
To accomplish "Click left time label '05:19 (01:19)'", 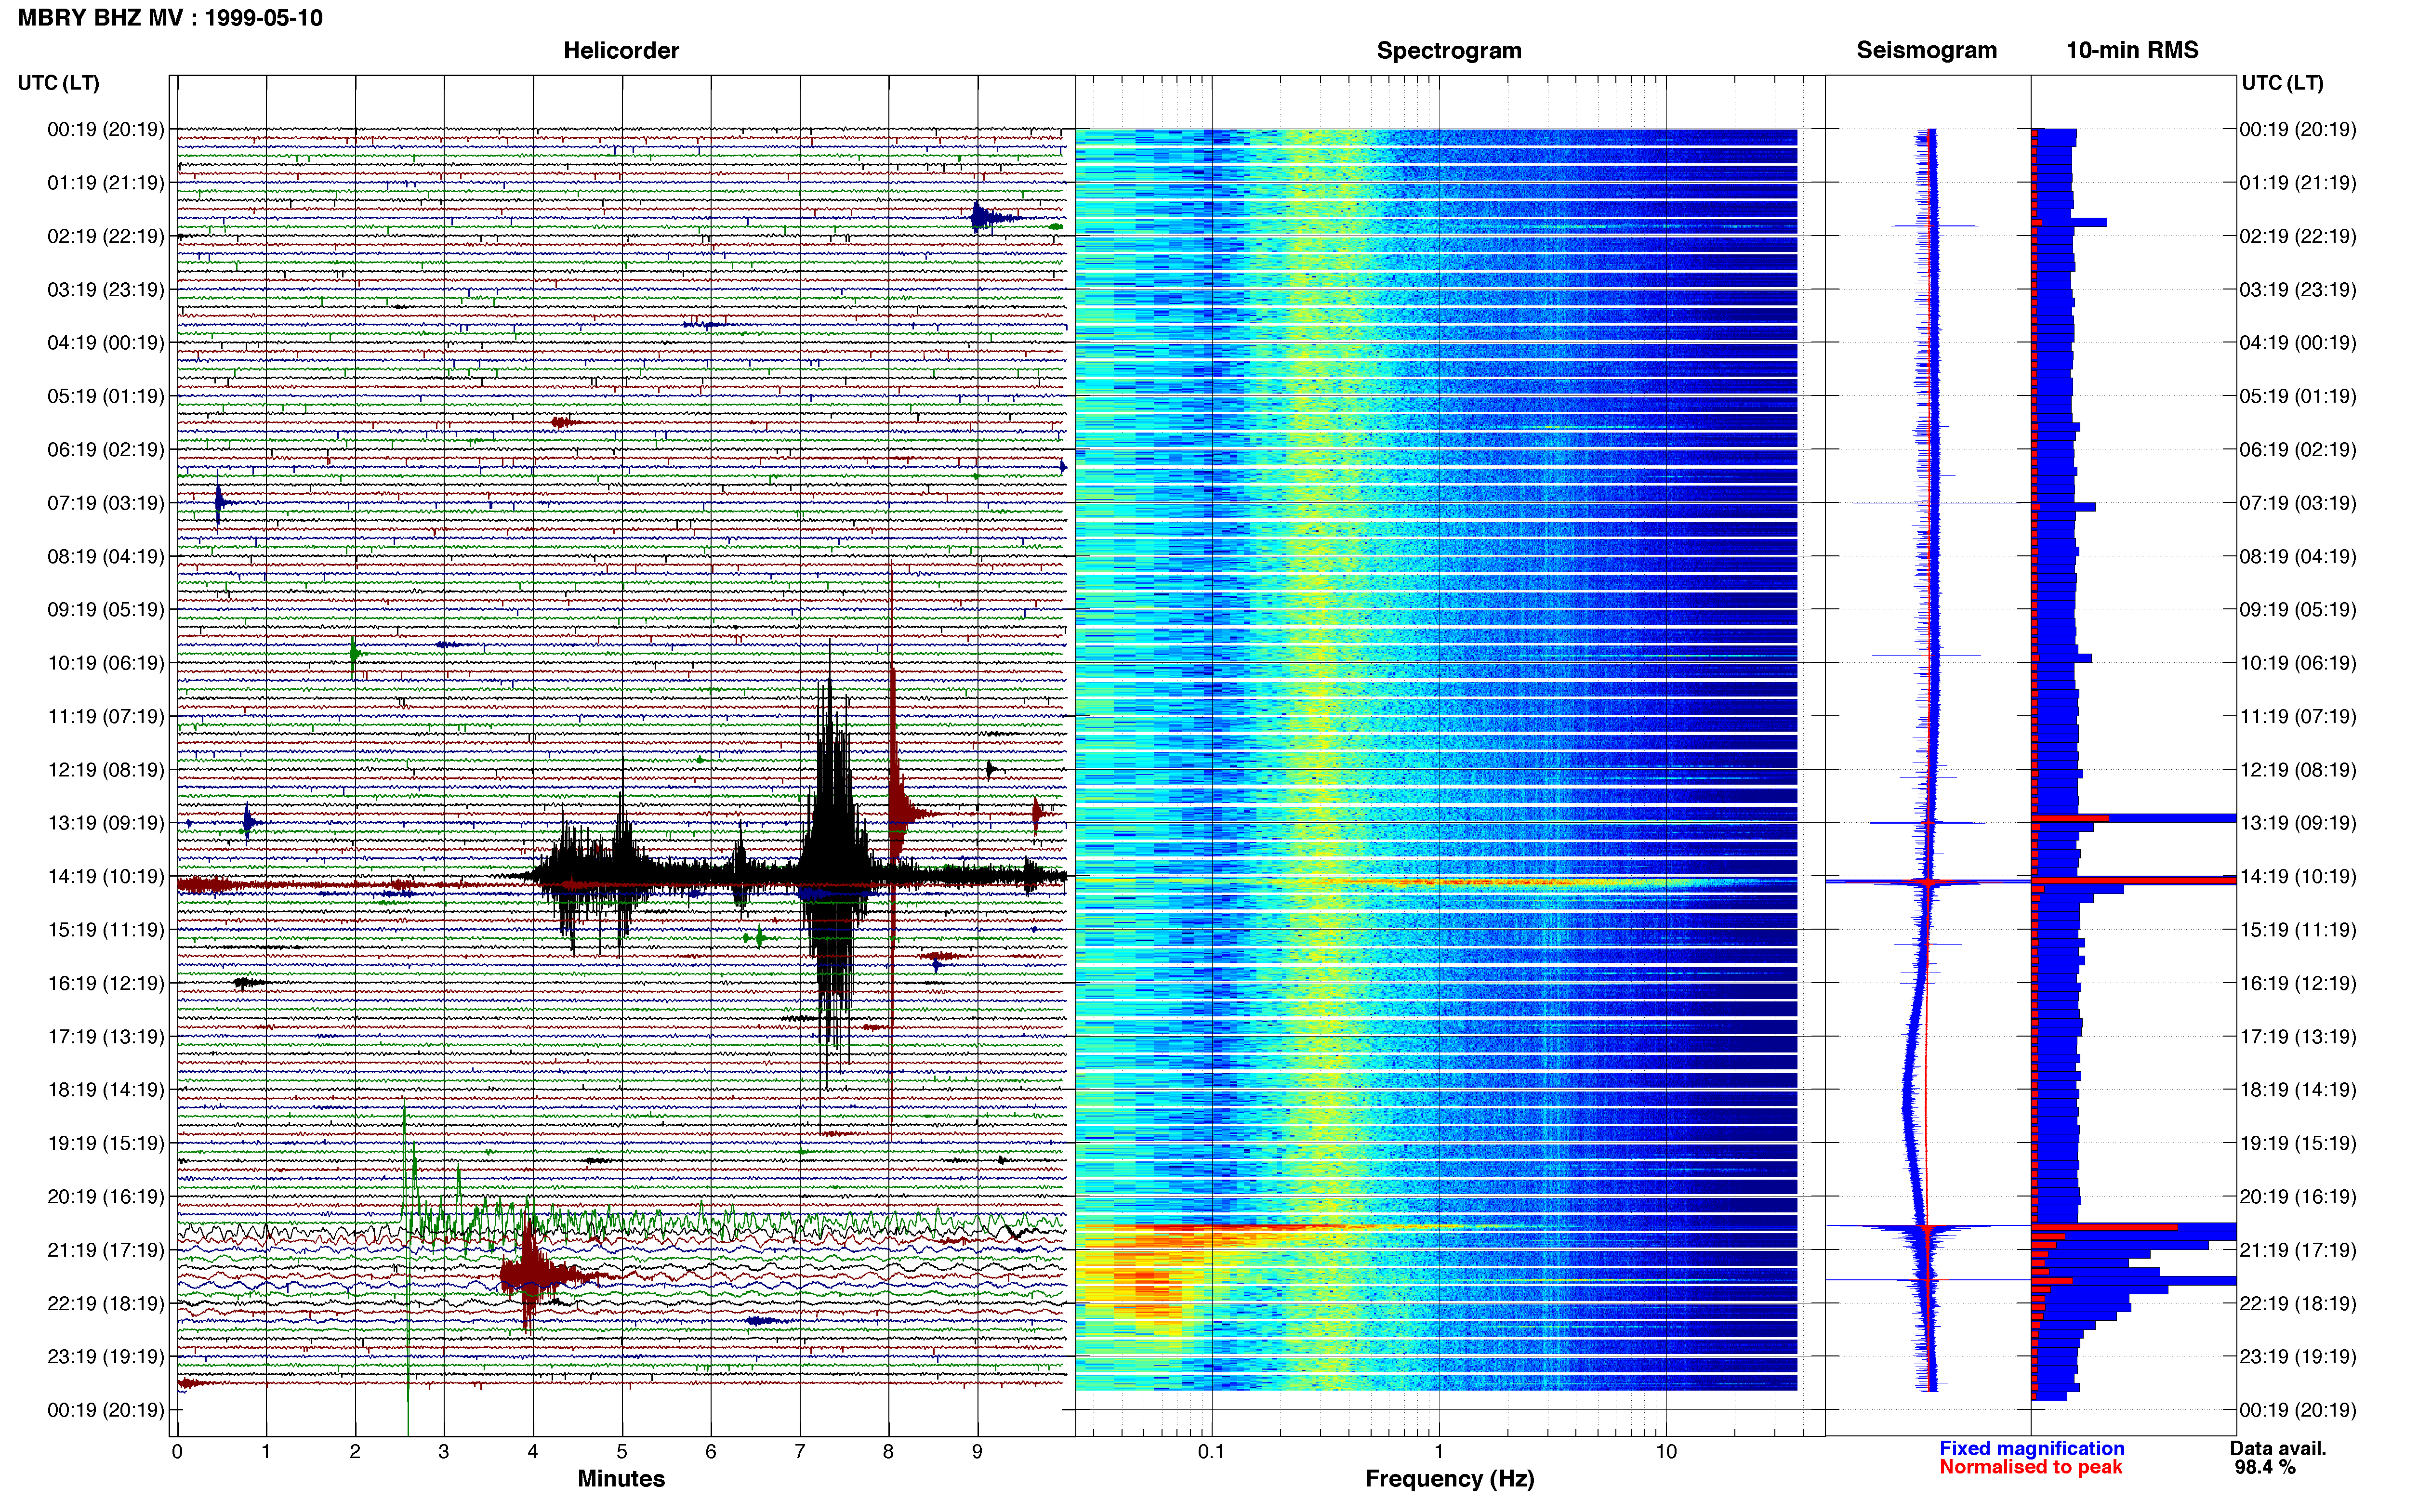I will pos(106,396).
